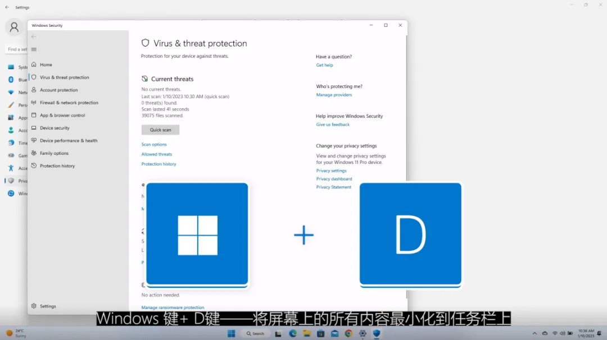This screenshot has width=607, height=340.
Task: Show hidden icons in the system tray
Action: (534, 333)
